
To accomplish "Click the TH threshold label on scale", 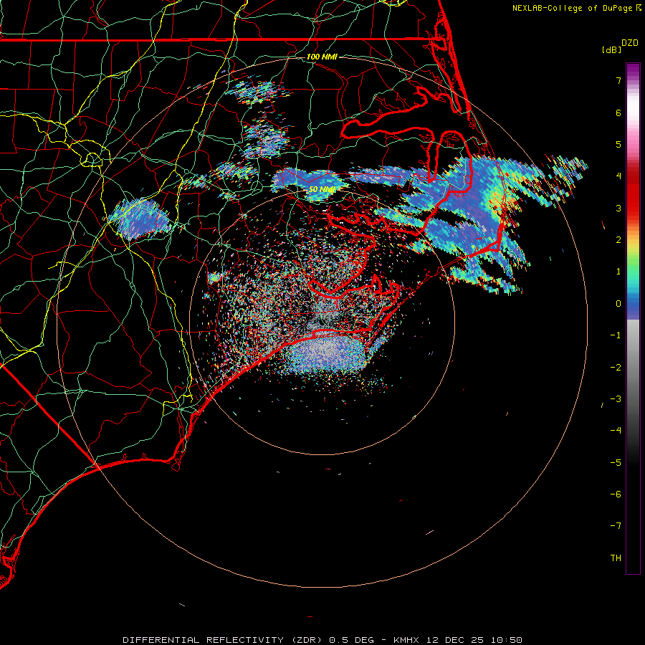I will pyautogui.click(x=616, y=558).
